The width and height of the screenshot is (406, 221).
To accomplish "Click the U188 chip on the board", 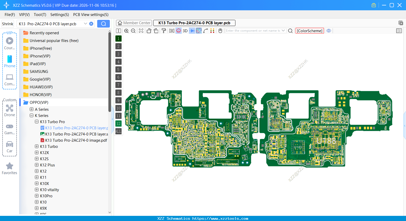I will coord(326,141).
